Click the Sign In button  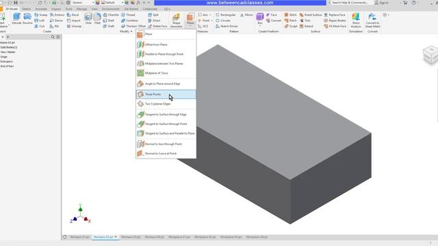click(382, 3)
